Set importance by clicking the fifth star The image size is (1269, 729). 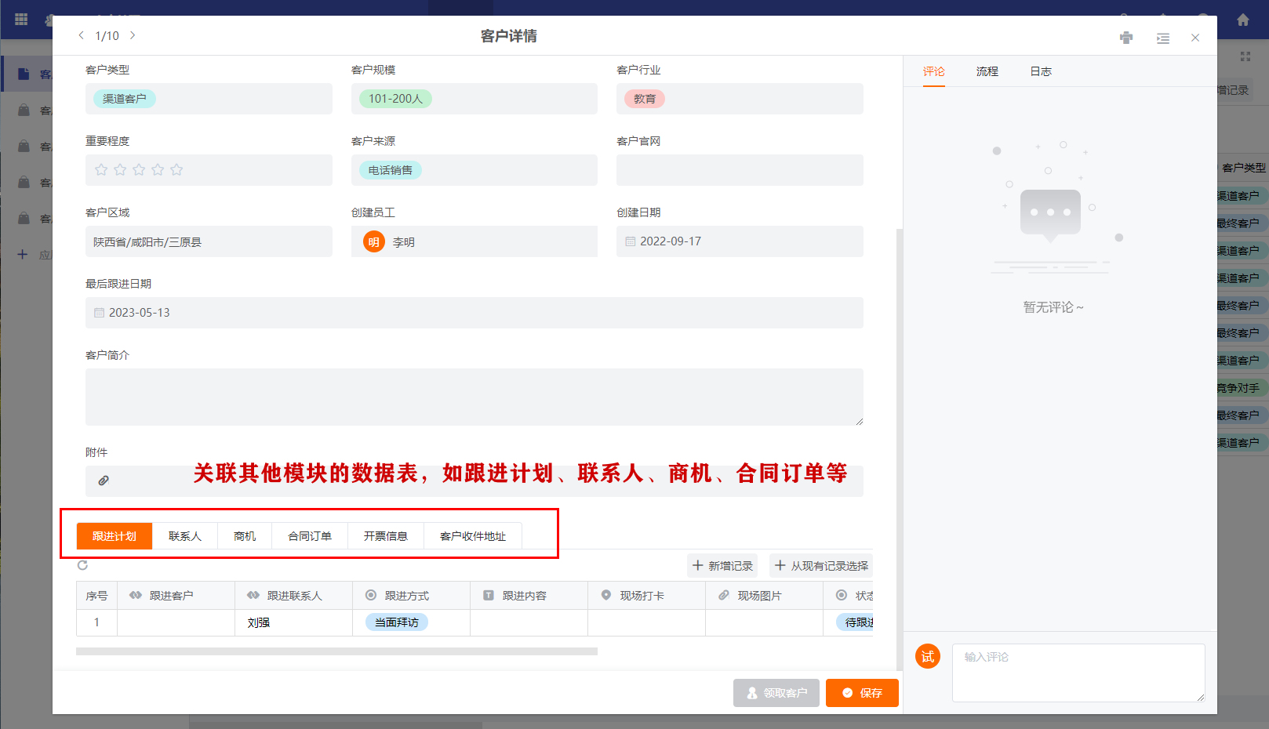click(176, 169)
